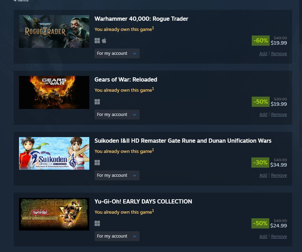Viewport: 302px width, 252px height.
Task: Open 'For my account' dropdown for Suikoden
Action: point(117,175)
